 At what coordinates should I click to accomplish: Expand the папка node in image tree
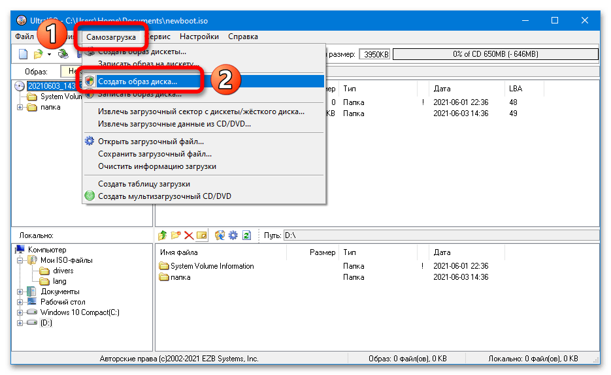tap(20, 108)
